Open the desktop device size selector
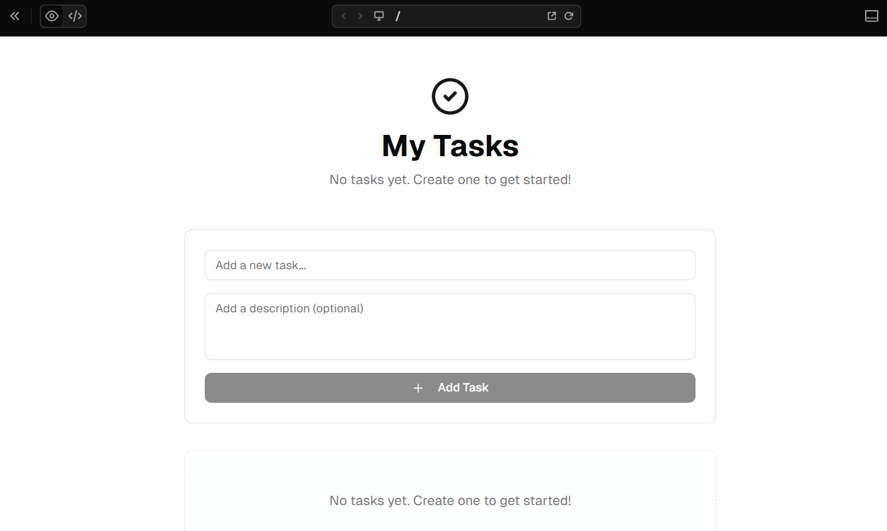 pyautogui.click(x=379, y=16)
